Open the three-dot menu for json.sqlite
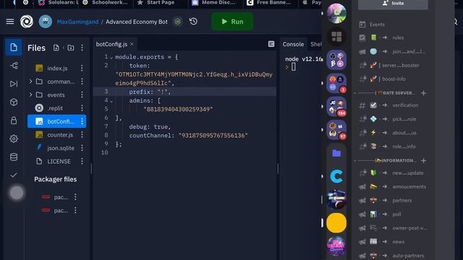463x260 pixels. click(x=82, y=148)
